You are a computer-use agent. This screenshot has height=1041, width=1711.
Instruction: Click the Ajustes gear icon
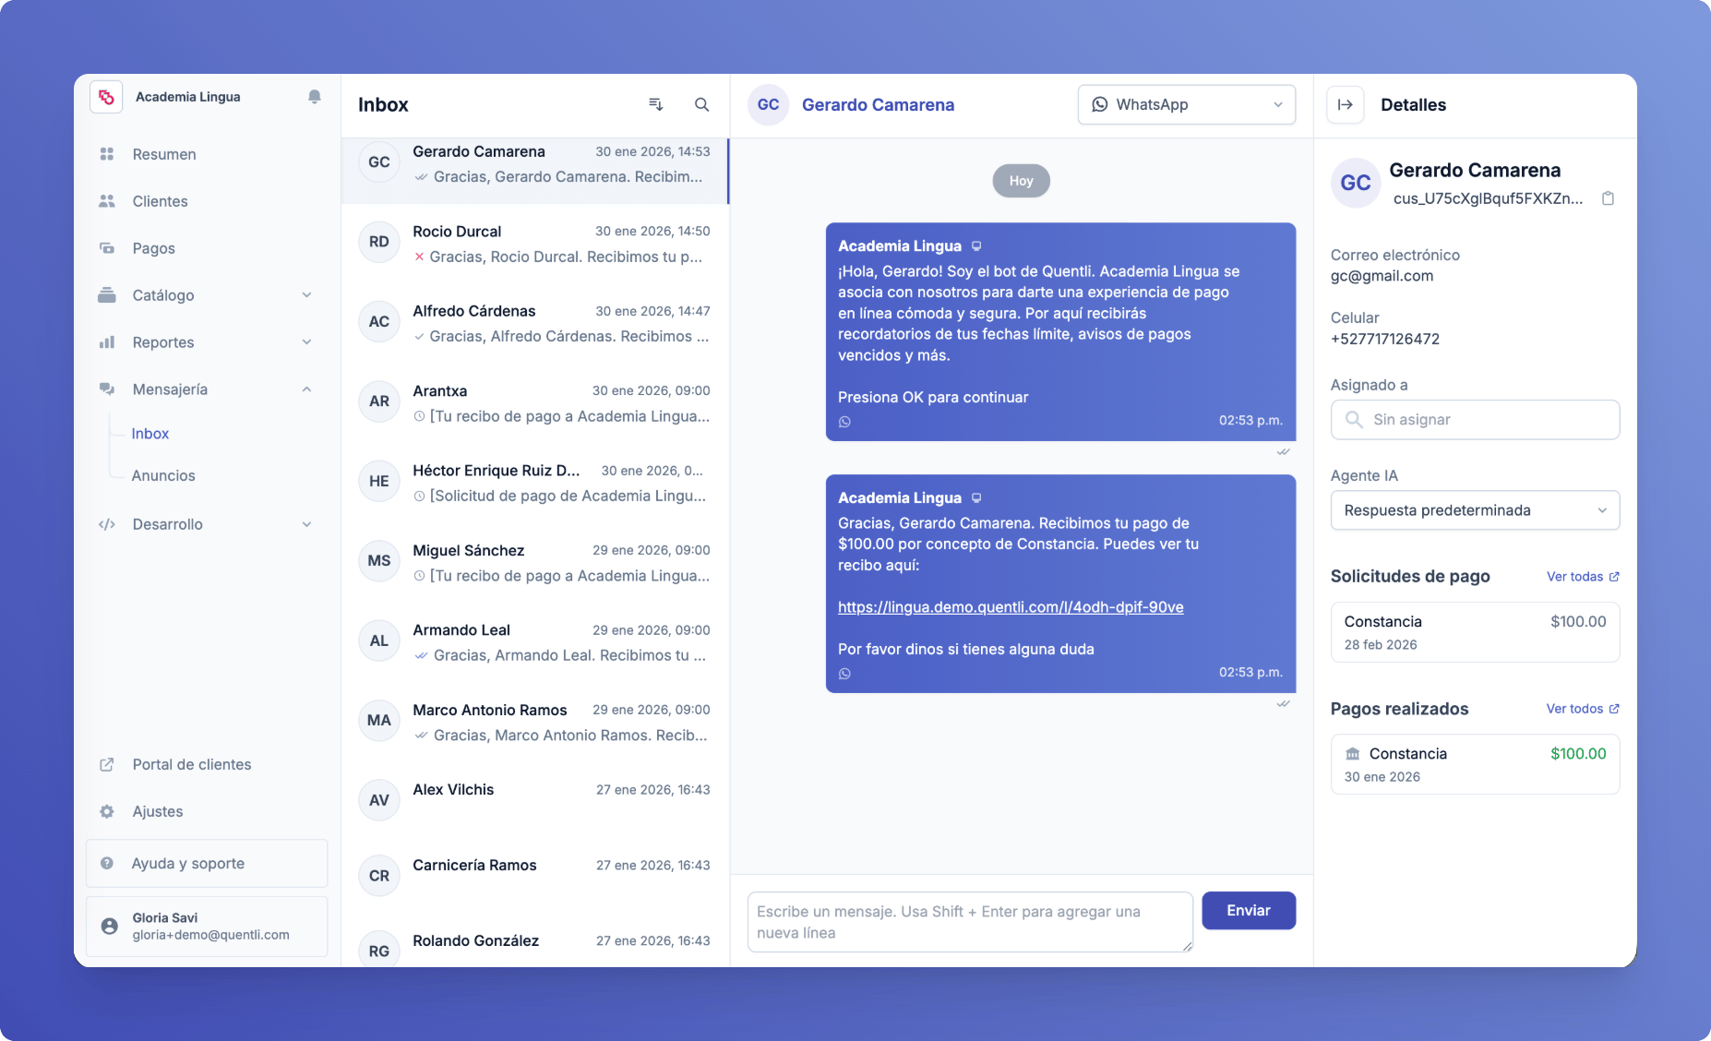tap(107, 811)
